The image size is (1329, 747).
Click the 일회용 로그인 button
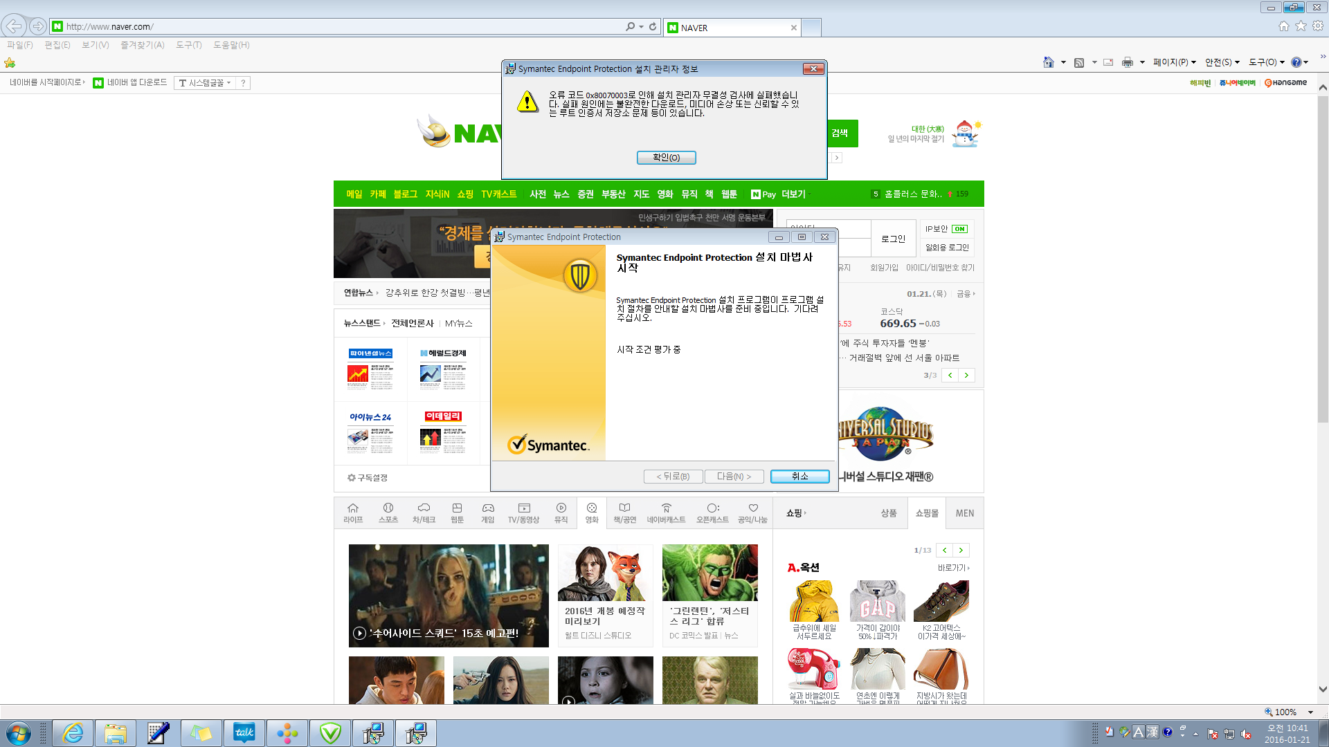pyautogui.click(x=947, y=248)
